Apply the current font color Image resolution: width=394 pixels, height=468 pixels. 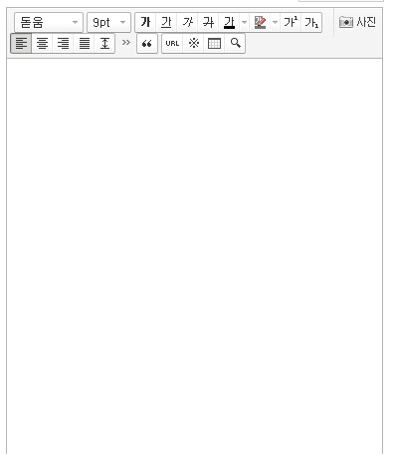pos(229,23)
